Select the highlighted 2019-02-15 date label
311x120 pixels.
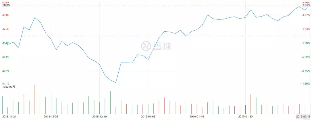point(304,117)
